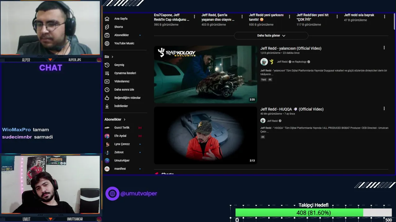Open Gucci Terlik channel avatar

click(x=107, y=128)
